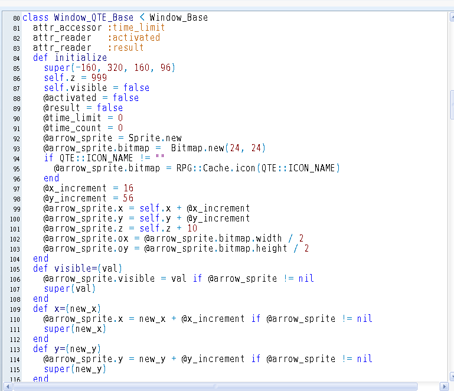Screen dimensions: 454x391
Task: Click '@x_increment = 16' line
Action: [89, 188]
